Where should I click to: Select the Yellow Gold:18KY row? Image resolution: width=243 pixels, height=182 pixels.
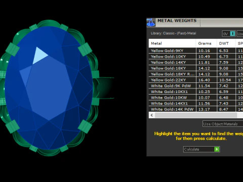[196, 68]
